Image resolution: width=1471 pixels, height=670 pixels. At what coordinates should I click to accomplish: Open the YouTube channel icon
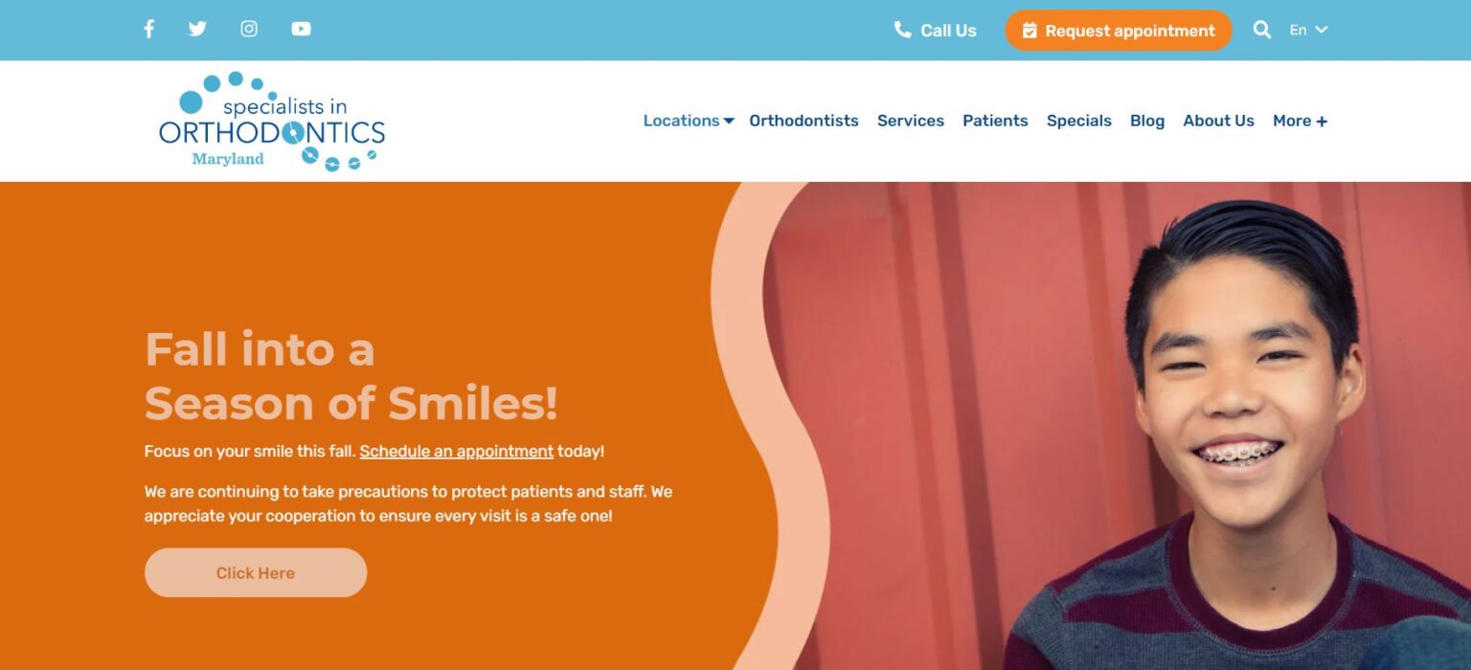click(301, 29)
